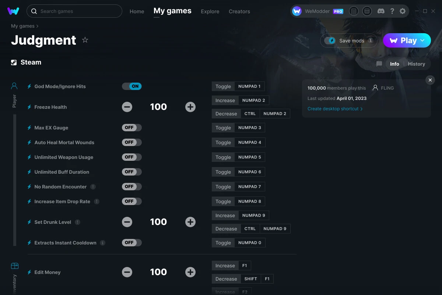Click the Save mods count badge
This screenshot has width=442, height=295.
coord(371,41)
